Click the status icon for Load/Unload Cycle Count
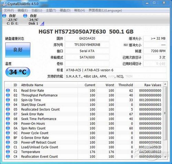This screenshot has height=164, width=172. pyautogui.click(x=8, y=147)
